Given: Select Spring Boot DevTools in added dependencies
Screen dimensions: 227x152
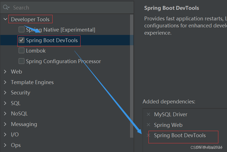Looking at the screenshot, I should (x=180, y=136).
